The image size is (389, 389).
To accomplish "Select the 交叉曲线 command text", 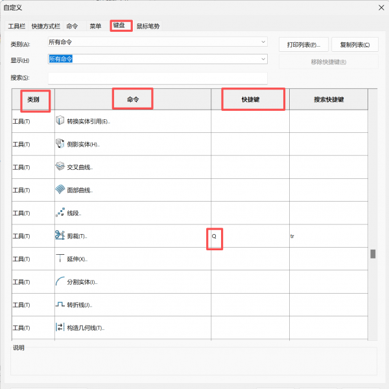I will tap(80, 167).
